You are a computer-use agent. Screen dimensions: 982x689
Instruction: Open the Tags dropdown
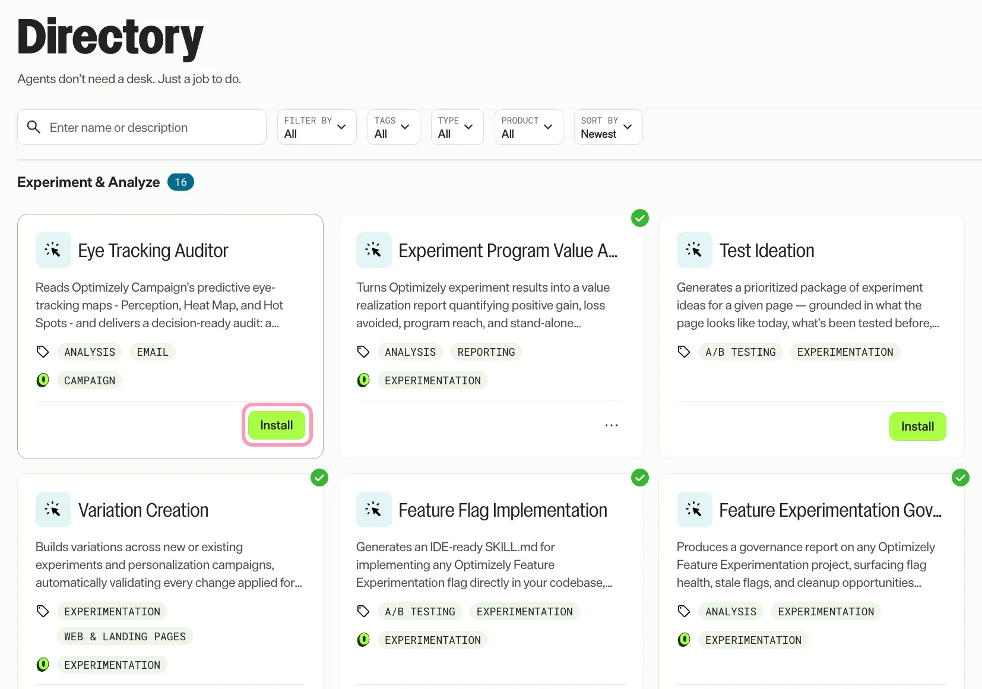tap(394, 127)
